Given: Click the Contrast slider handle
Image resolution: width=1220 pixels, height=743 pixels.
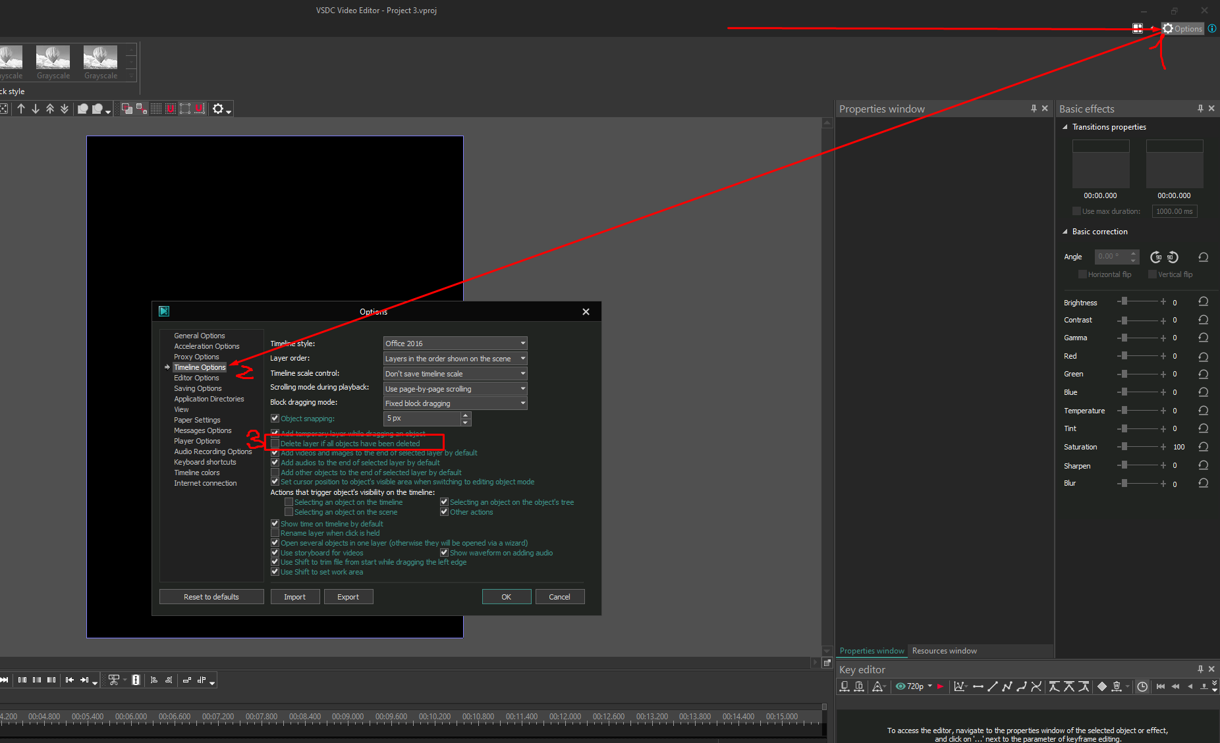Looking at the screenshot, I should (x=1124, y=320).
